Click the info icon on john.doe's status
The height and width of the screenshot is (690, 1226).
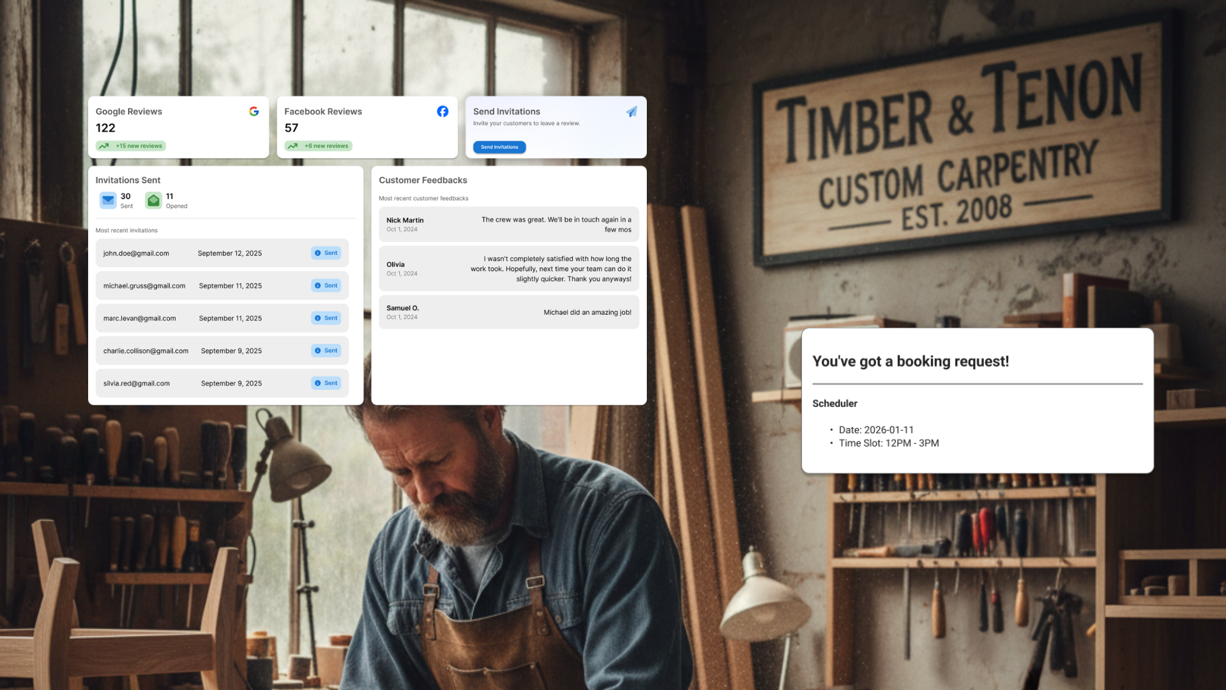click(x=317, y=253)
